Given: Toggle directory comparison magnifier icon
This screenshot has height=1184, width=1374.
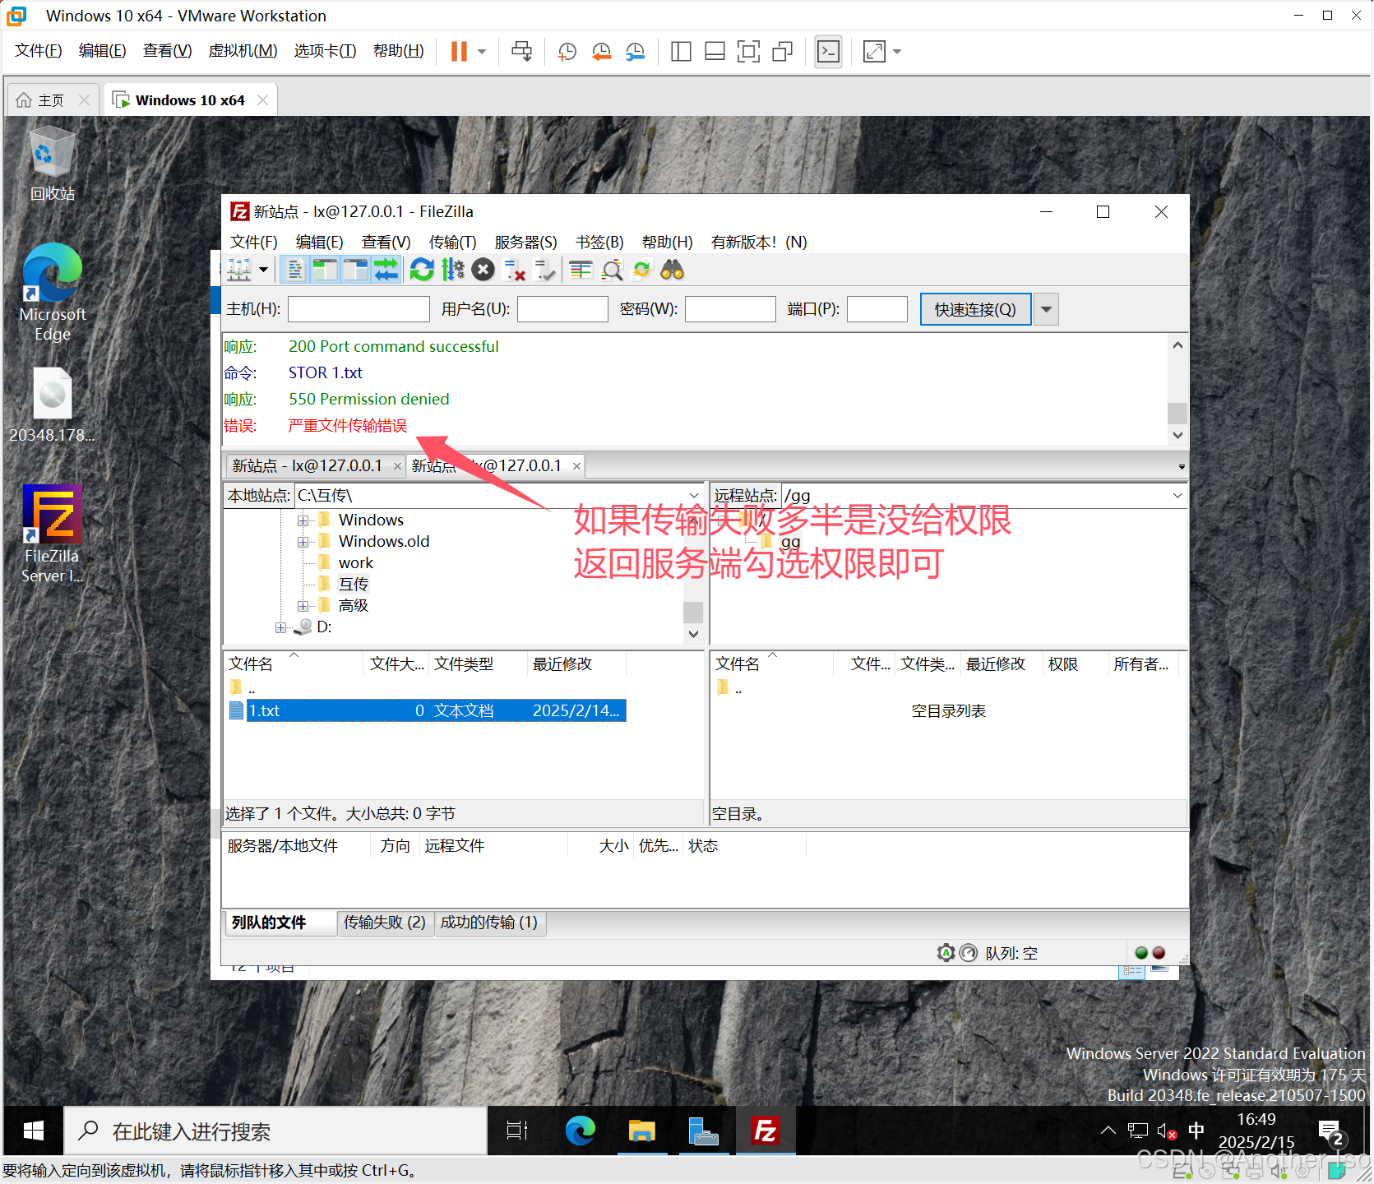Looking at the screenshot, I should coord(612,270).
